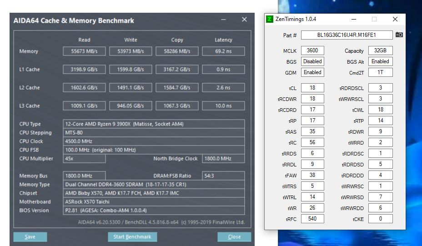Image resolution: width=422 pixels, height=246 pixels.
Task: Select the Capacity value 32GB
Action: (x=380, y=50)
